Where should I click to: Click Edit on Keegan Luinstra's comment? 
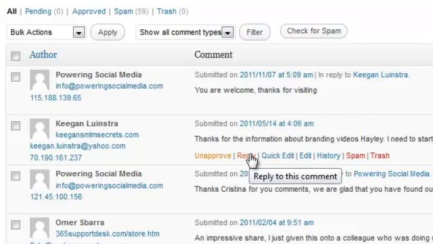[x=305, y=156]
